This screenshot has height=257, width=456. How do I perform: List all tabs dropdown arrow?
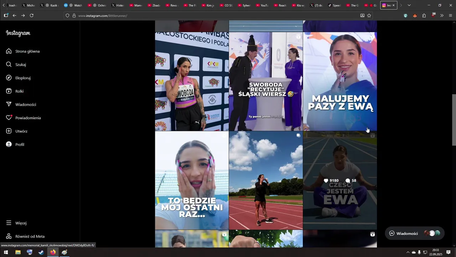[x=409, y=5]
